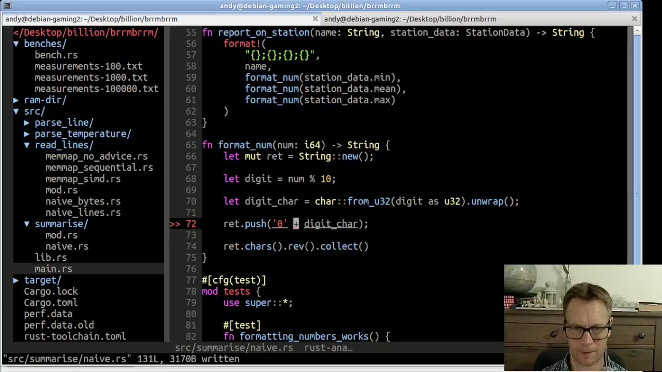Collapse the src/ folder arrow
This screenshot has width=662, height=372.
point(16,112)
